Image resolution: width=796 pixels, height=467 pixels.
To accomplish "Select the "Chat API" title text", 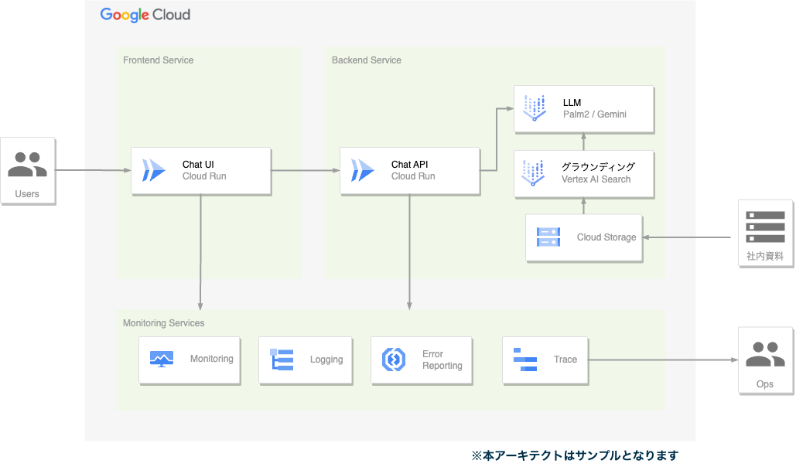I will [x=410, y=165].
